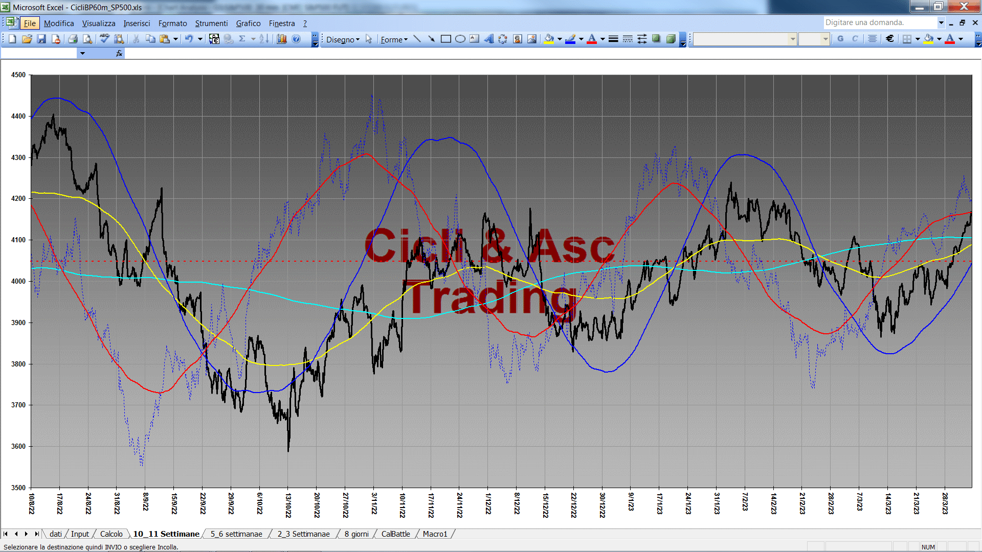
Task: Open the Visualizza menu
Action: point(99,23)
